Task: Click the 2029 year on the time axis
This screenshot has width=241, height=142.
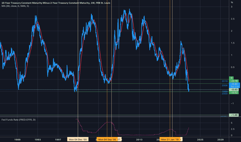Action: click(220, 139)
